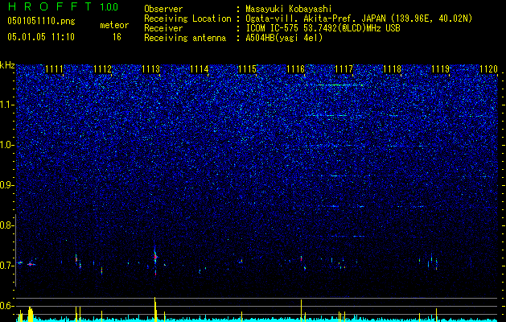
Task: Click time marker 1114
Action: 200,68
